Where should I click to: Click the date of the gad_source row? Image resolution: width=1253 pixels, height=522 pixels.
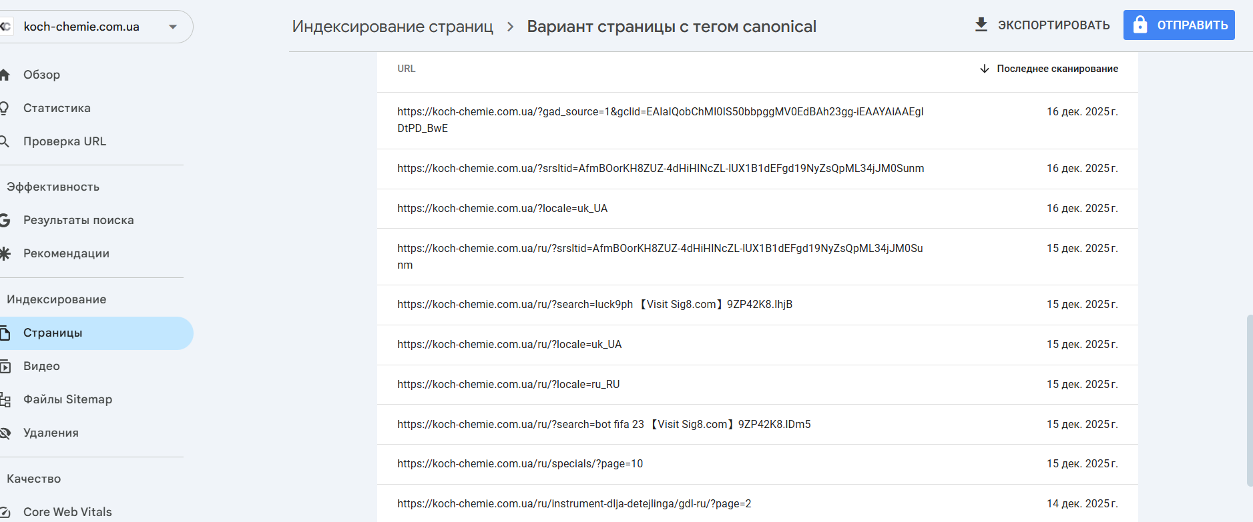(x=1082, y=112)
